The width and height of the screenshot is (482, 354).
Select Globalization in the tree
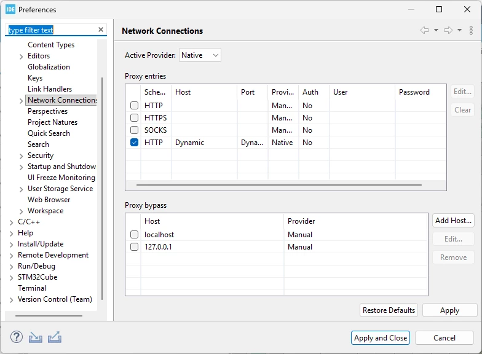[x=49, y=67]
